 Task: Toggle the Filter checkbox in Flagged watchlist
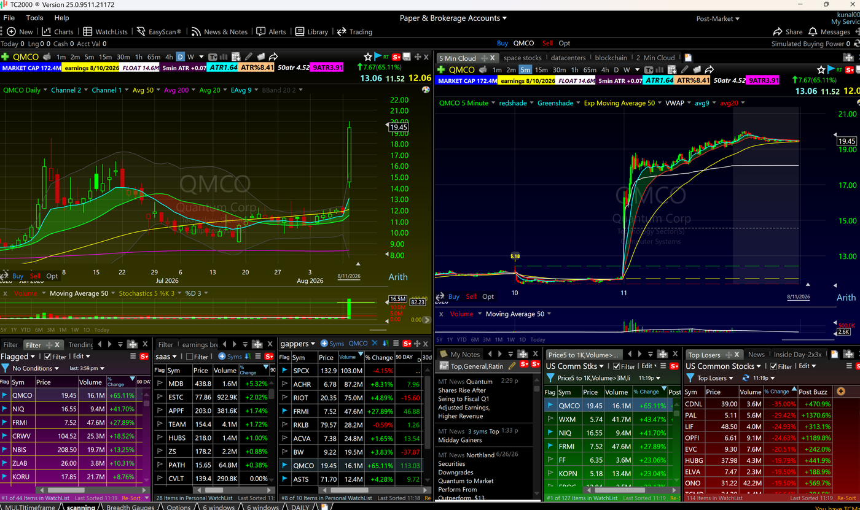(x=47, y=357)
